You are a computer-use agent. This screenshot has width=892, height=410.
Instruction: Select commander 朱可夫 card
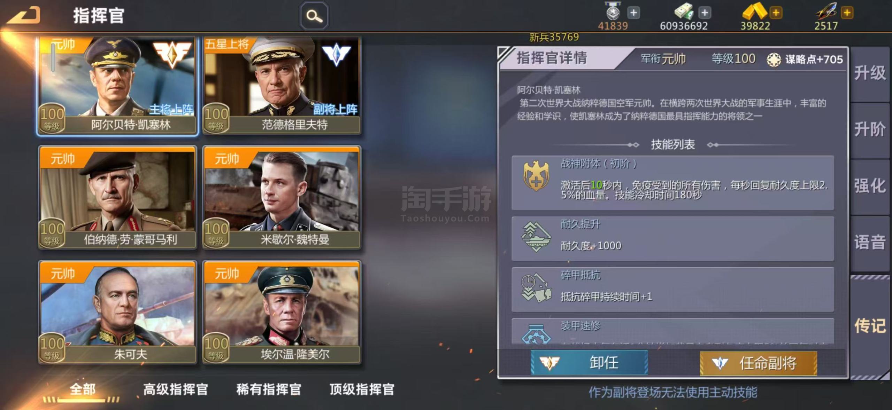[x=117, y=312]
